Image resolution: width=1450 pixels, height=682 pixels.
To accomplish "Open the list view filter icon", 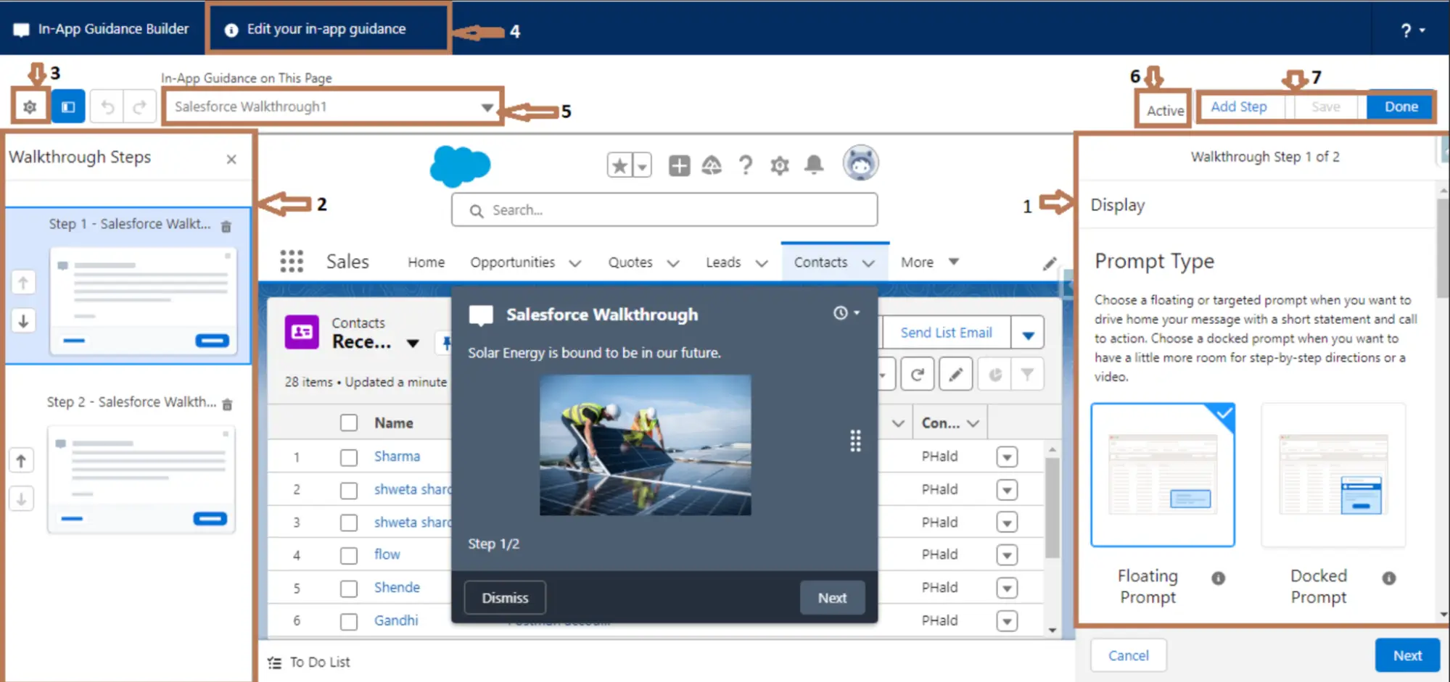I will 1028,374.
